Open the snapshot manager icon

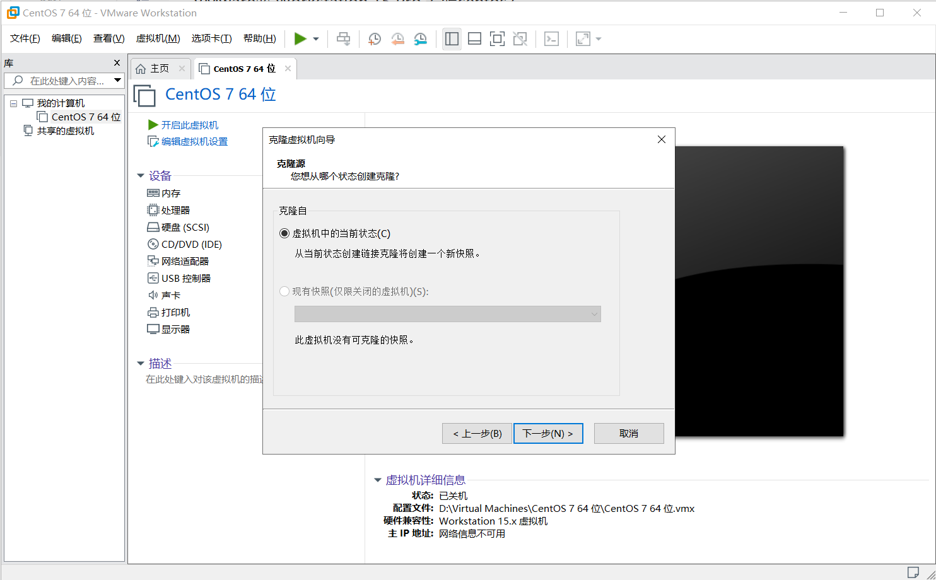(421, 39)
